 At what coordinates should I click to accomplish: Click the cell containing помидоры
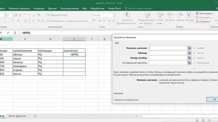click(x=25, y=66)
